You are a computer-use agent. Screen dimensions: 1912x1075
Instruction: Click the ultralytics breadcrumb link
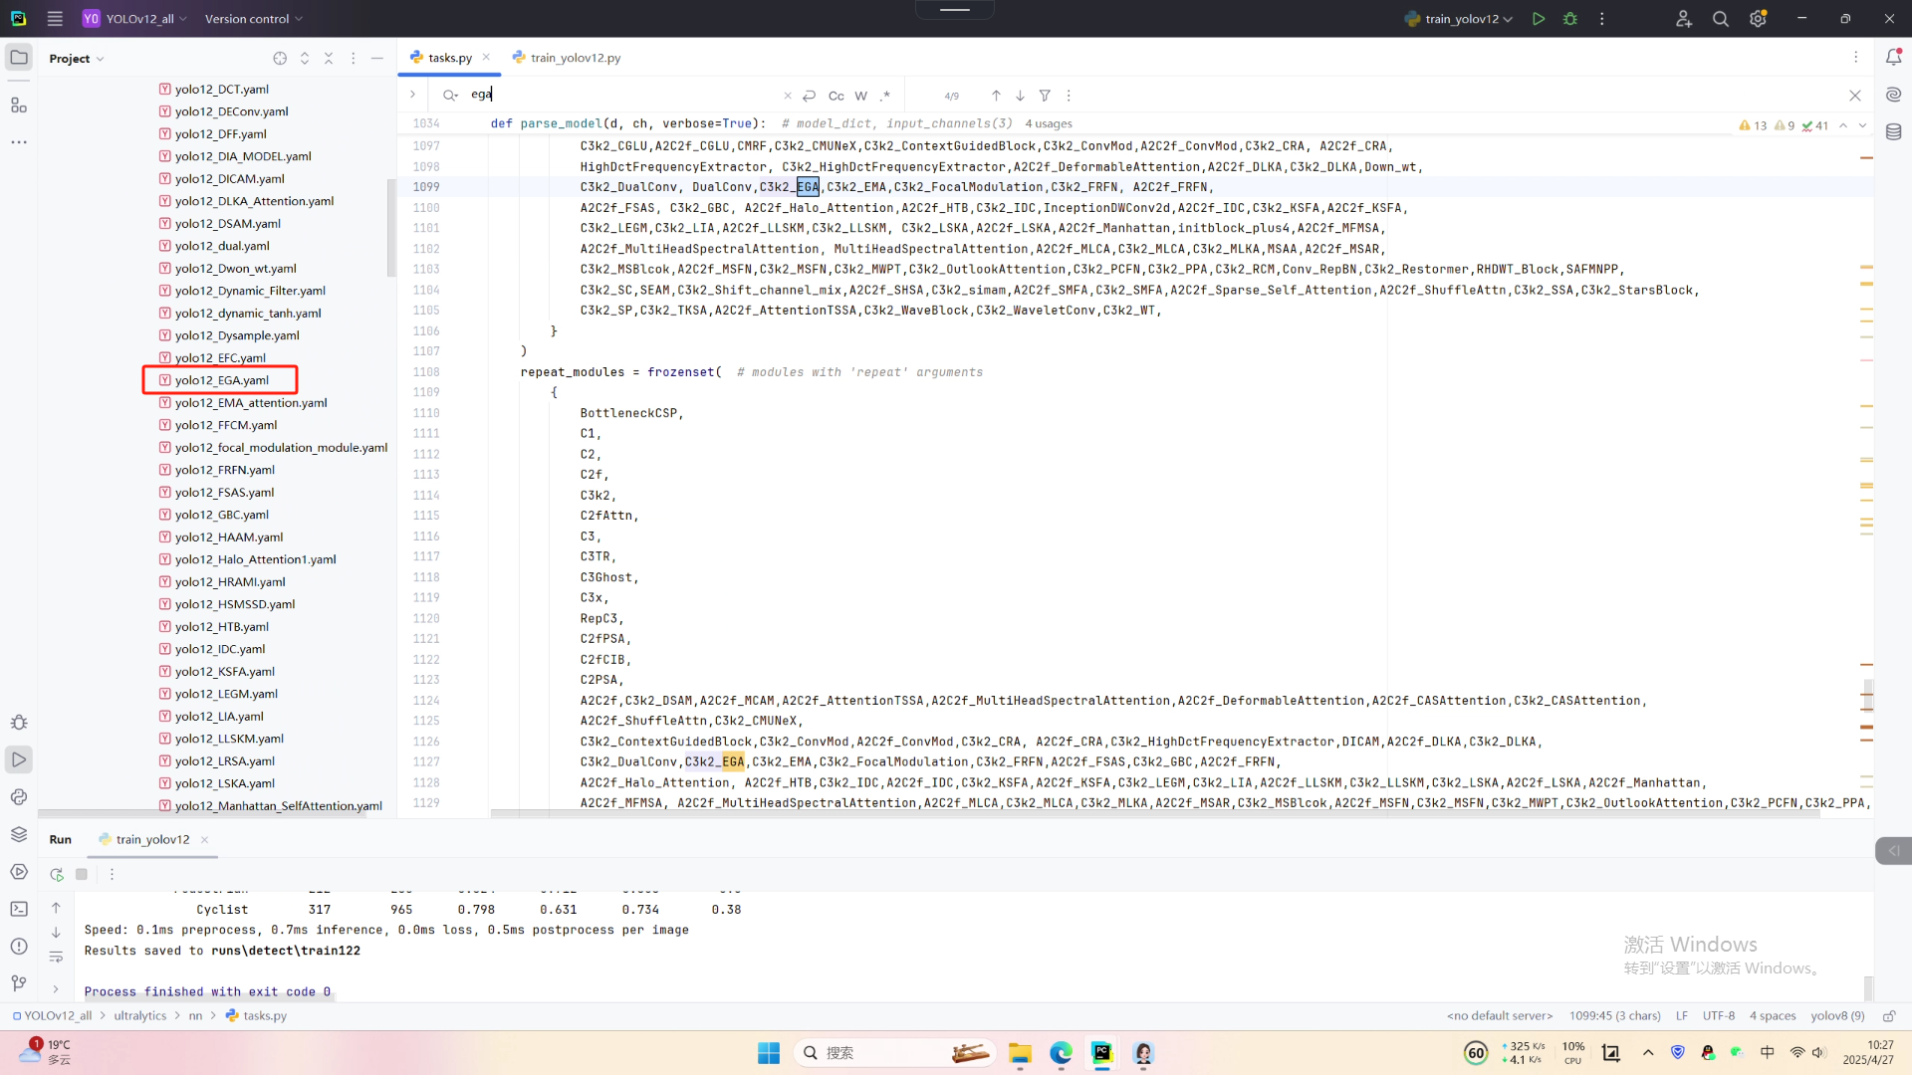coord(139,1015)
